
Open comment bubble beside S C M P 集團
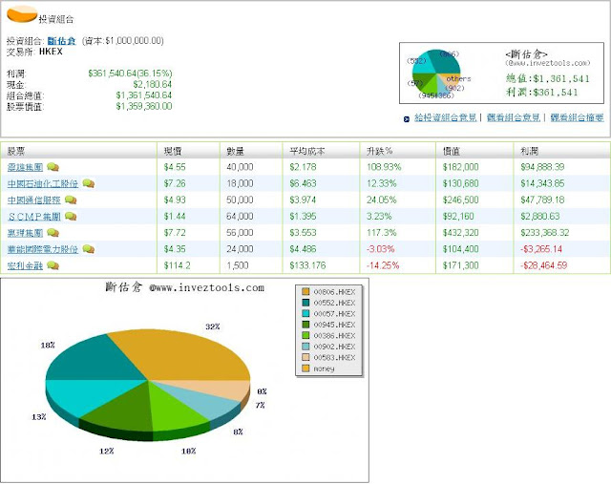pyautogui.click(x=71, y=217)
